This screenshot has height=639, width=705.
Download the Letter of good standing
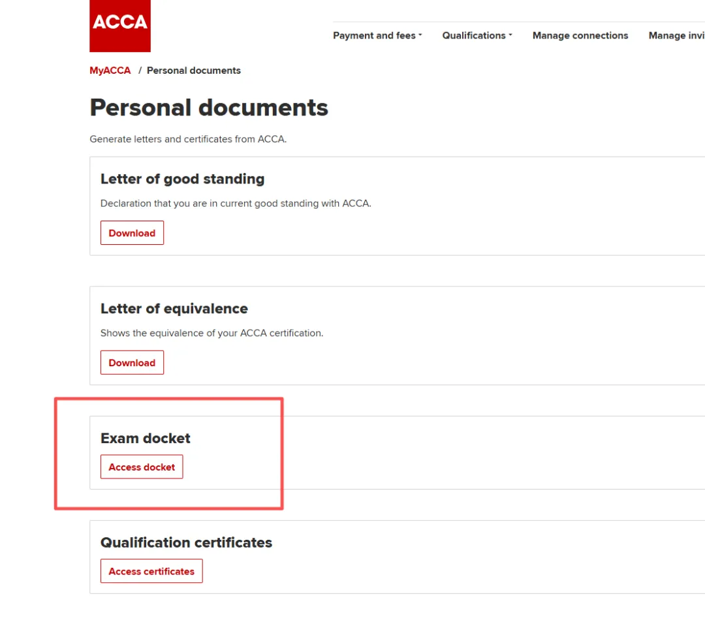132,233
